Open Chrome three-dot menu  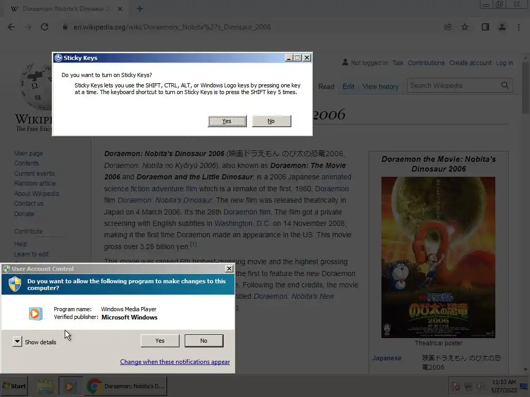519,27
